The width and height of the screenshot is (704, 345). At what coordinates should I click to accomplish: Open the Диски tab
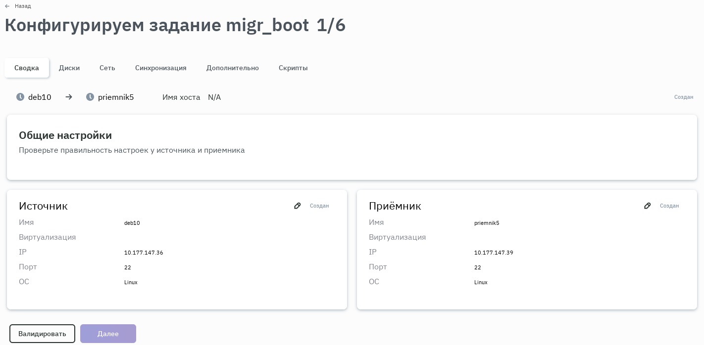[x=69, y=68]
